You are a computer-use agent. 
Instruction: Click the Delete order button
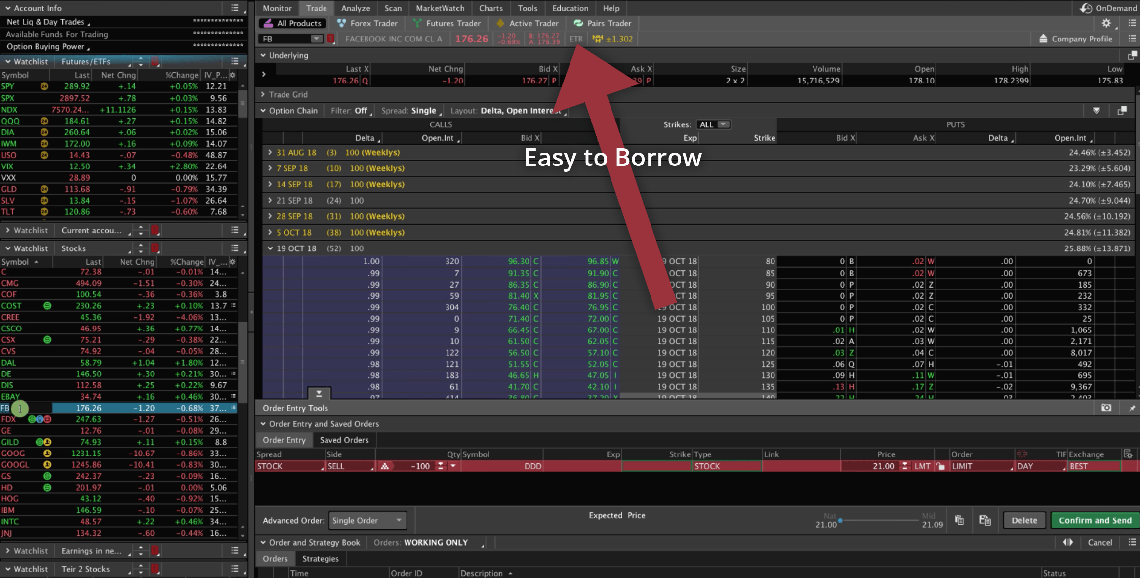point(1024,520)
